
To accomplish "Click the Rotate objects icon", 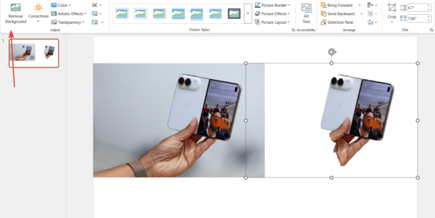I will click(370, 22).
